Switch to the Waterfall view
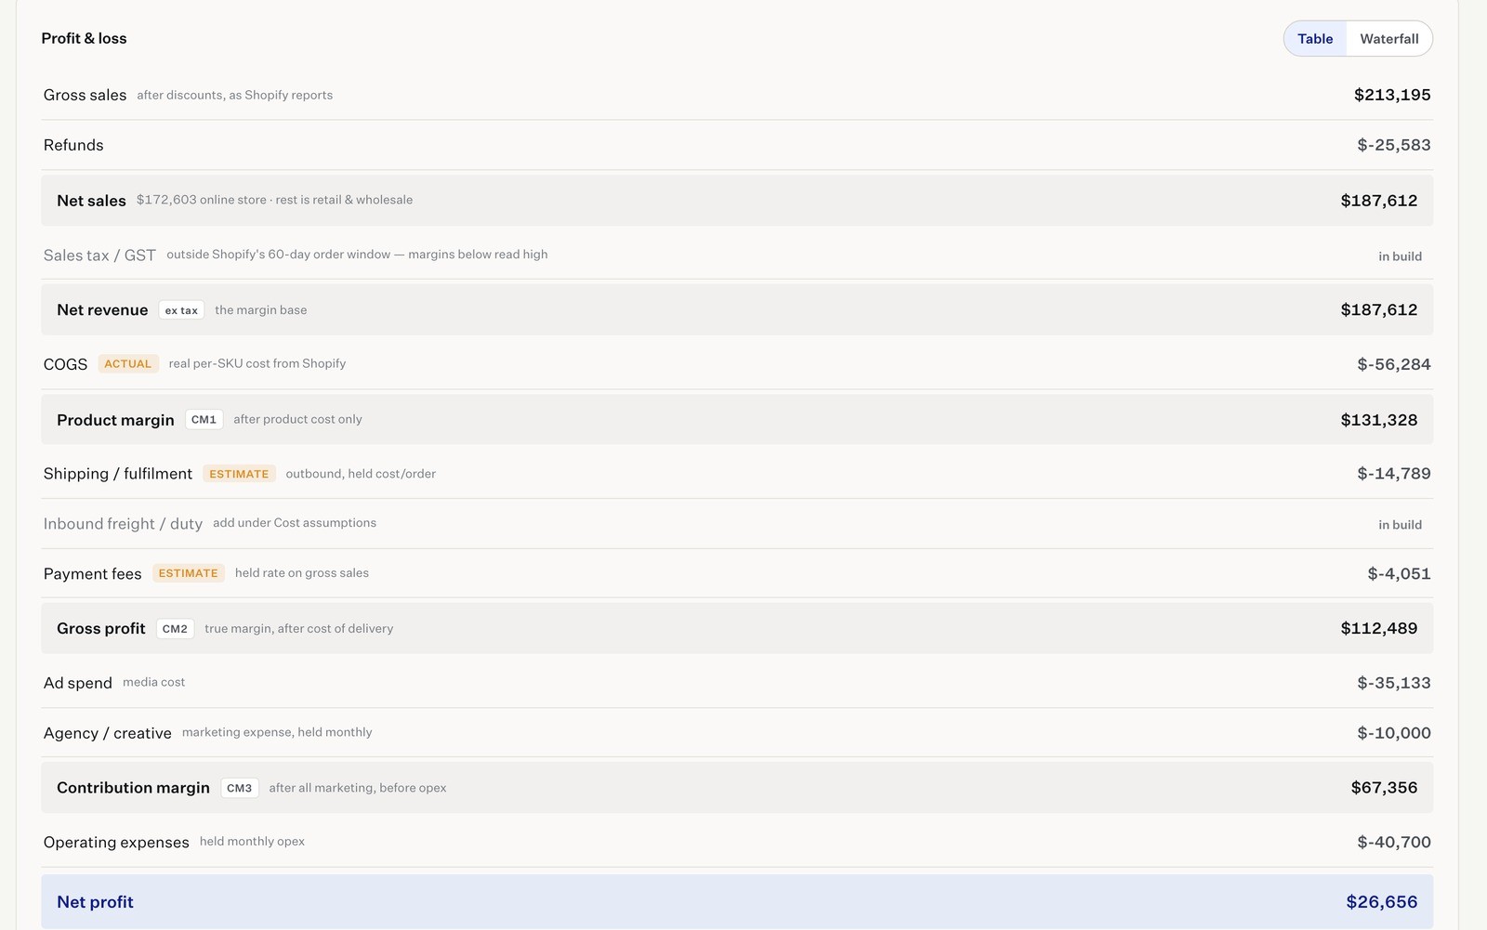Viewport: 1487px width, 930px height. tap(1389, 39)
